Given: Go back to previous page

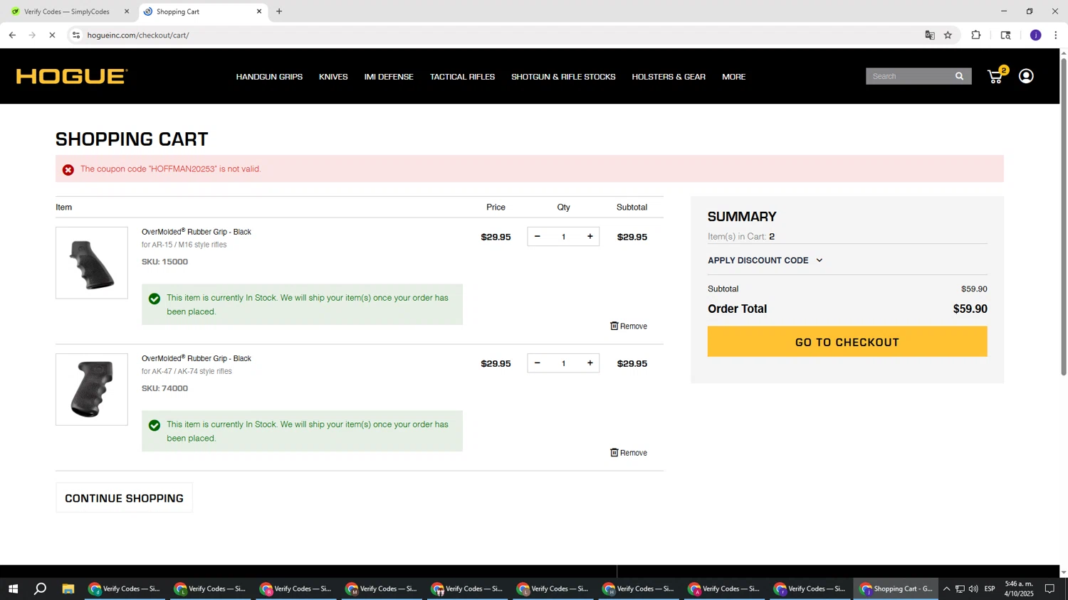Looking at the screenshot, I should (12, 35).
